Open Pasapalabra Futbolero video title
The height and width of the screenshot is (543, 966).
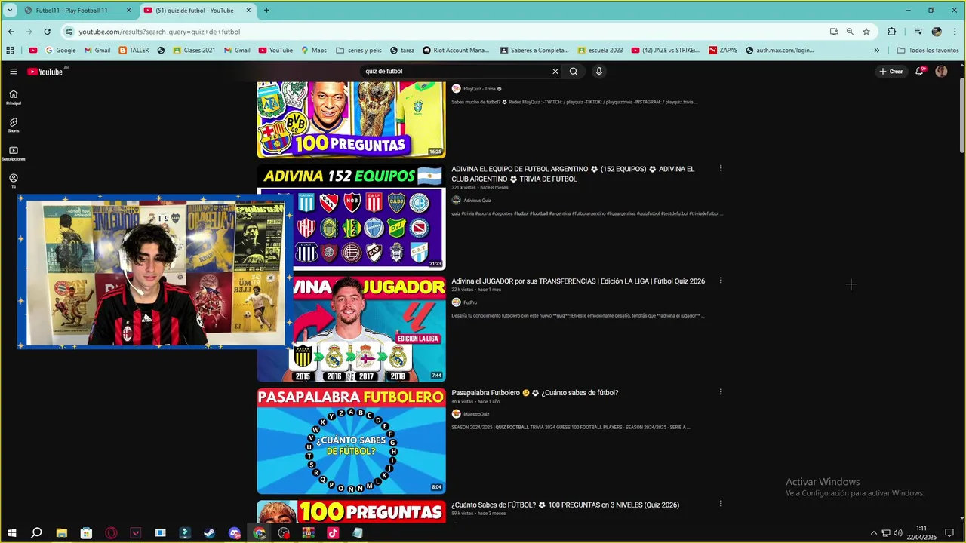534,393
